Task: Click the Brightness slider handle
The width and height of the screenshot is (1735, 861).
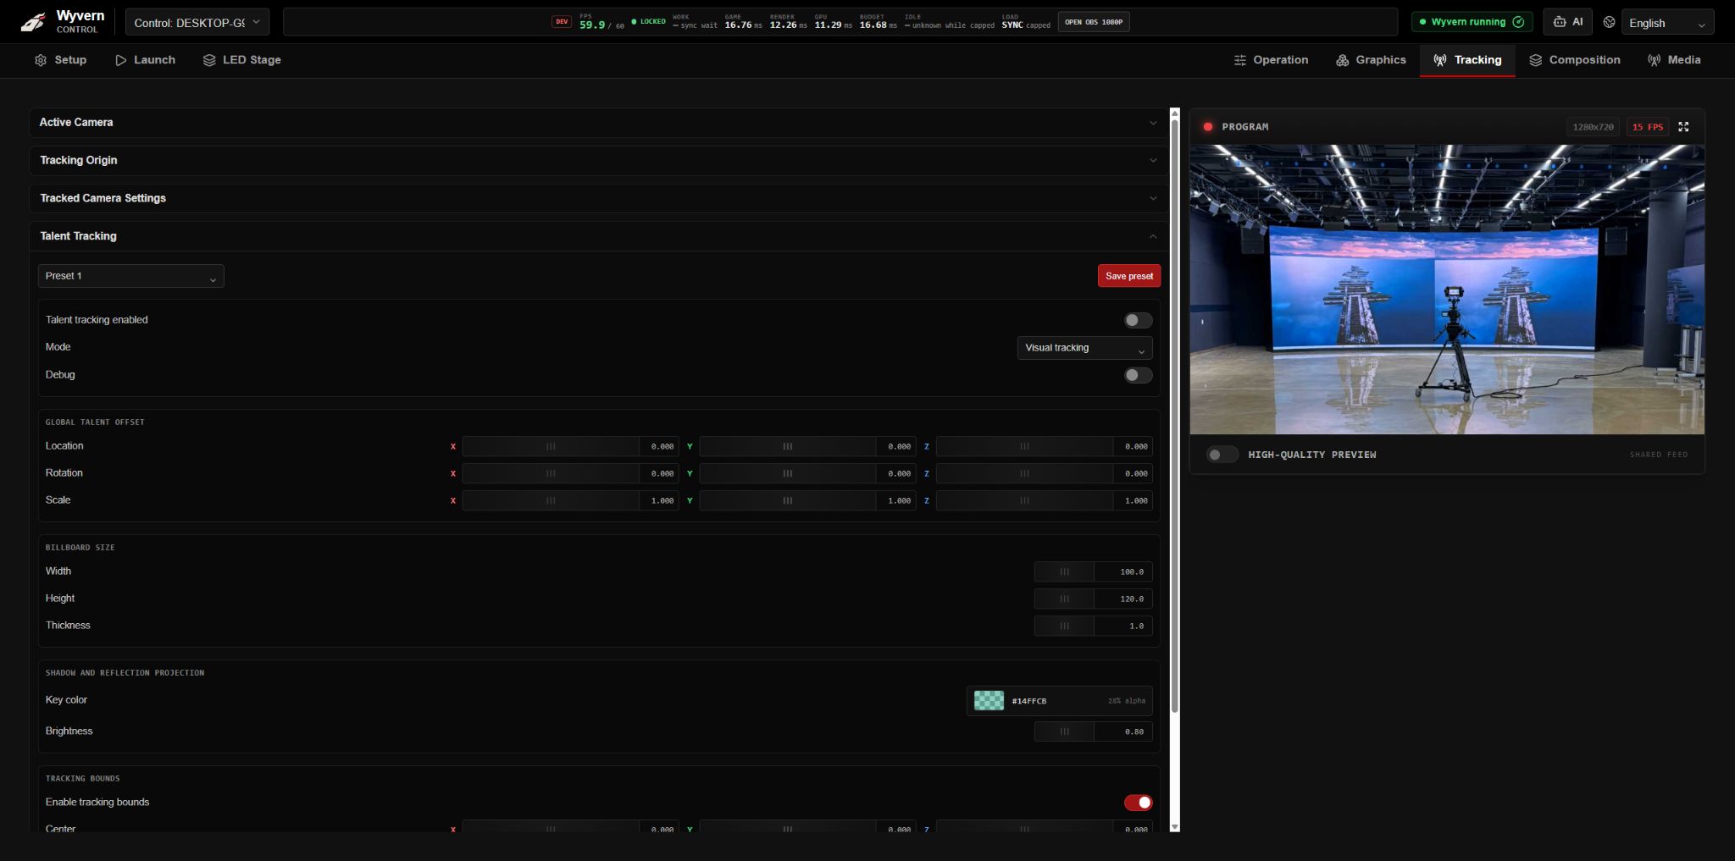Action: pos(1064,731)
